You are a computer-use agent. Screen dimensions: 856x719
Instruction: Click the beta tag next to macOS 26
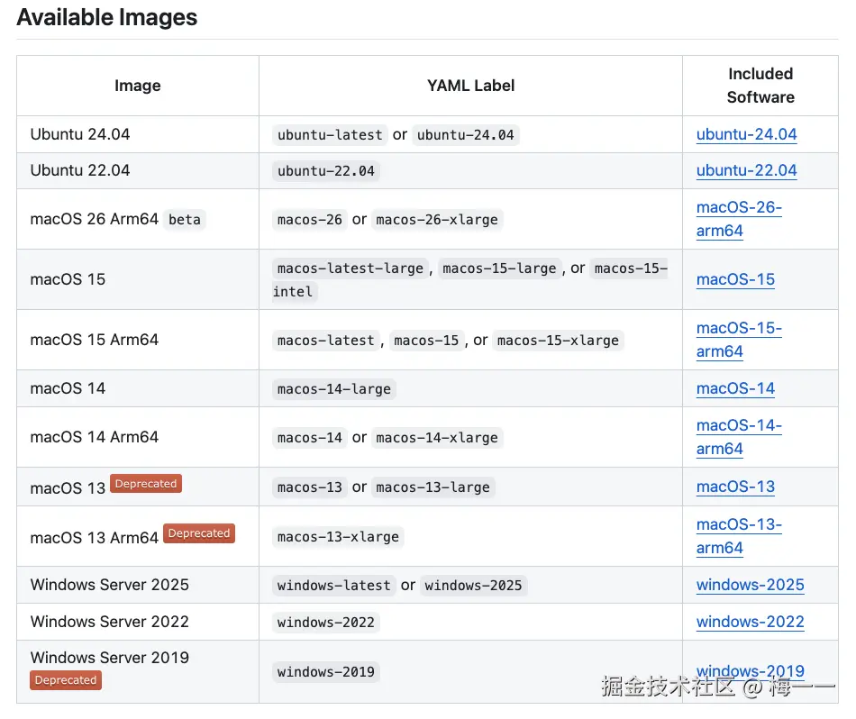(x=185, y=220)
